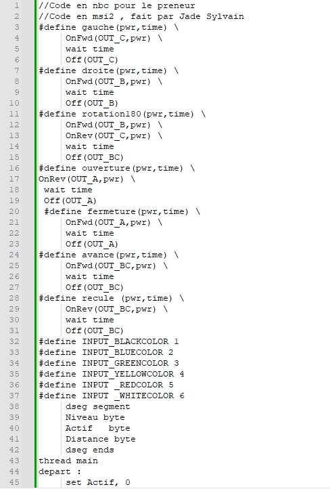Click line number 1 in gutter
This screenshot has width=330, height=489.
(16, 5)
